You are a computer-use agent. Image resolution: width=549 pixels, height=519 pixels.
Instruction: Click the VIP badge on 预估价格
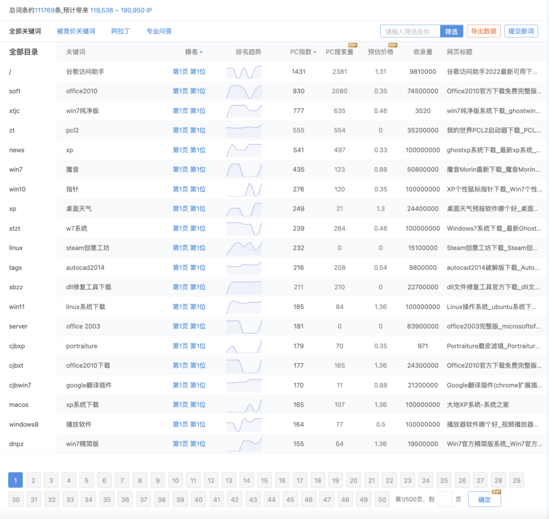coord(393,45)
